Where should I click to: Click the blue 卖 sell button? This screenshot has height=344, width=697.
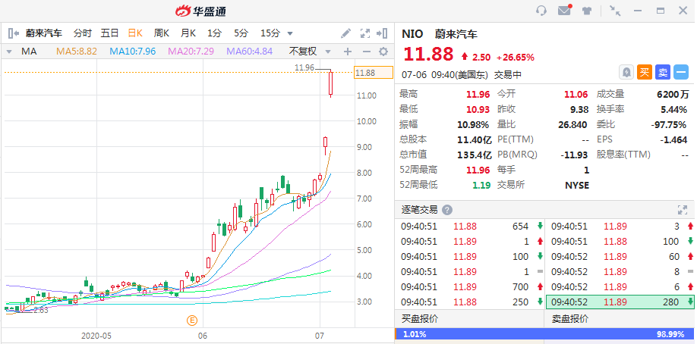[663, 72]
